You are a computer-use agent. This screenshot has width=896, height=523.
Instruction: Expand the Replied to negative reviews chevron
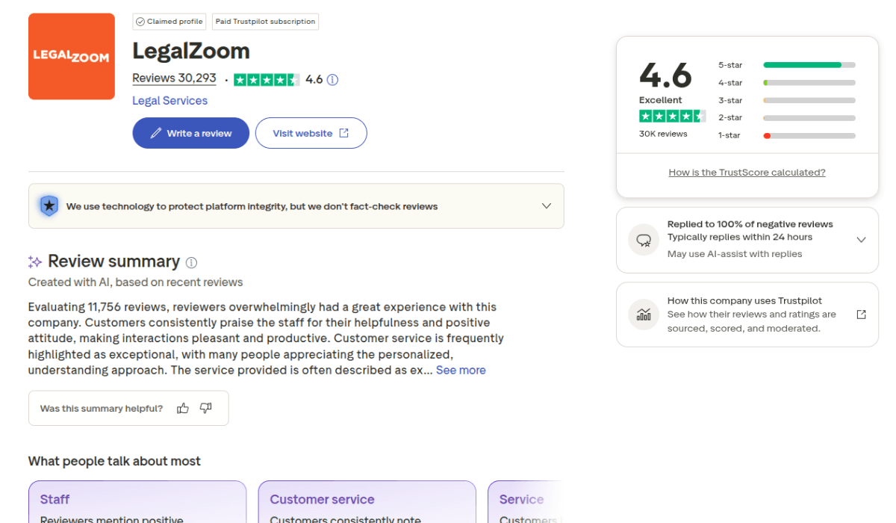point(861,240)
